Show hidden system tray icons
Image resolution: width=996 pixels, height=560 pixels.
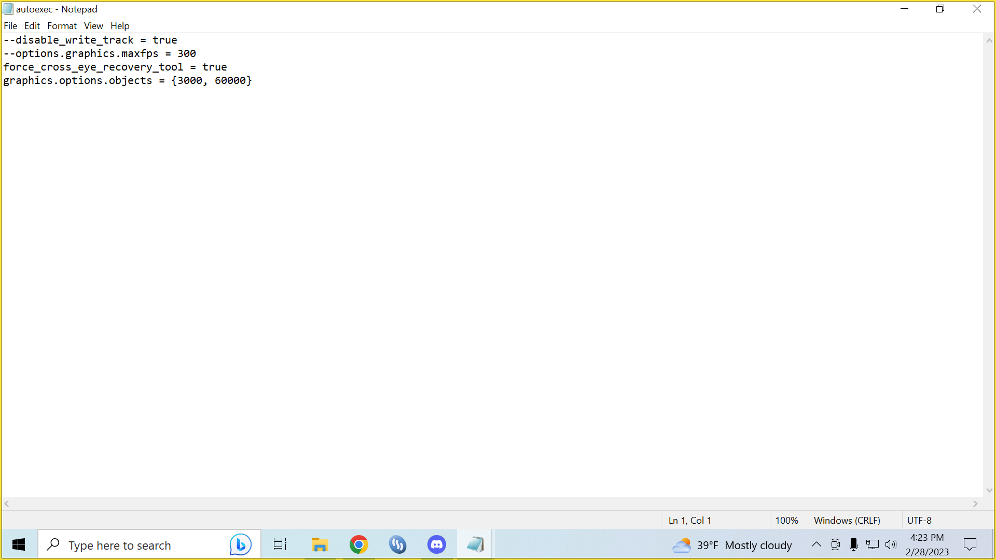click(816, 544)
